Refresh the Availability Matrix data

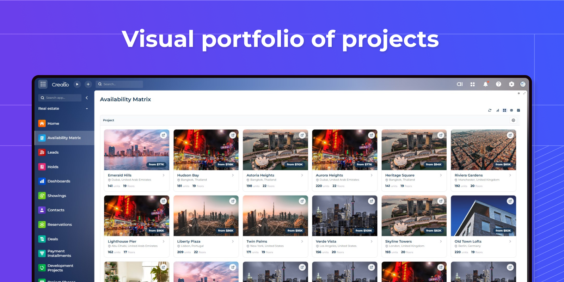[490, 110]
